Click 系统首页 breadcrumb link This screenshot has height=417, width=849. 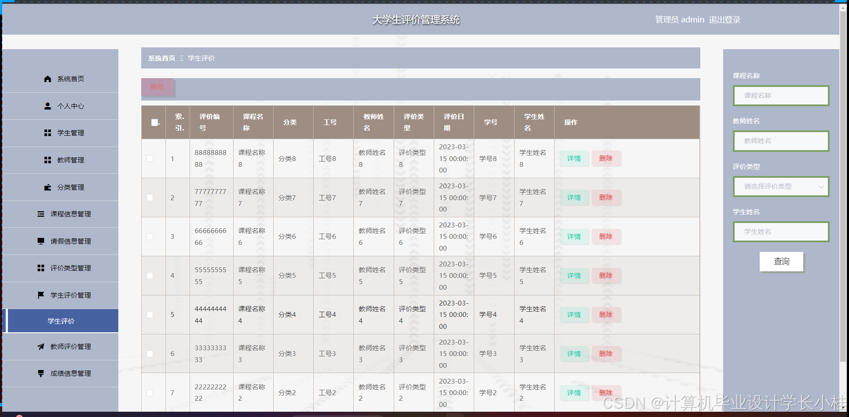coord(161,58)
